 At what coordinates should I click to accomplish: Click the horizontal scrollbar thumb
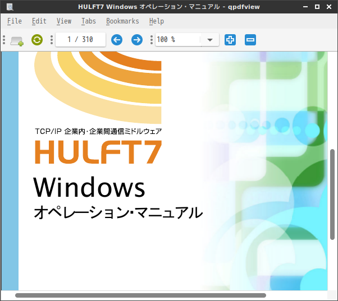tap(140, 295)
